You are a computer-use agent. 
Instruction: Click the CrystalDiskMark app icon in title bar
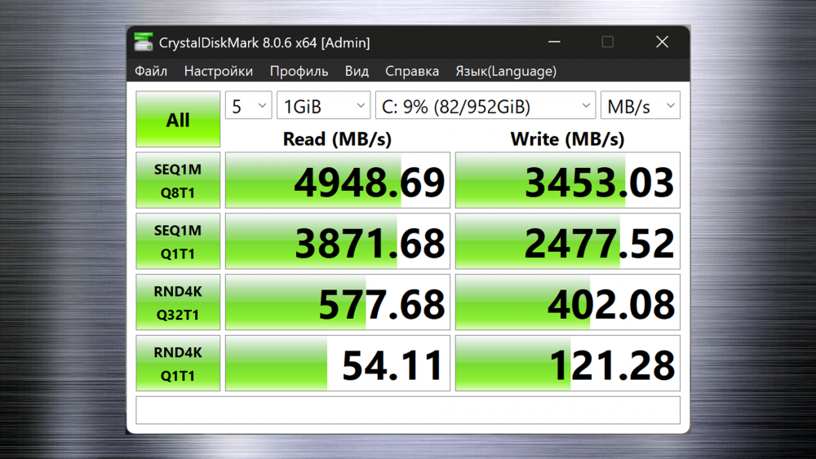point(143,42)
